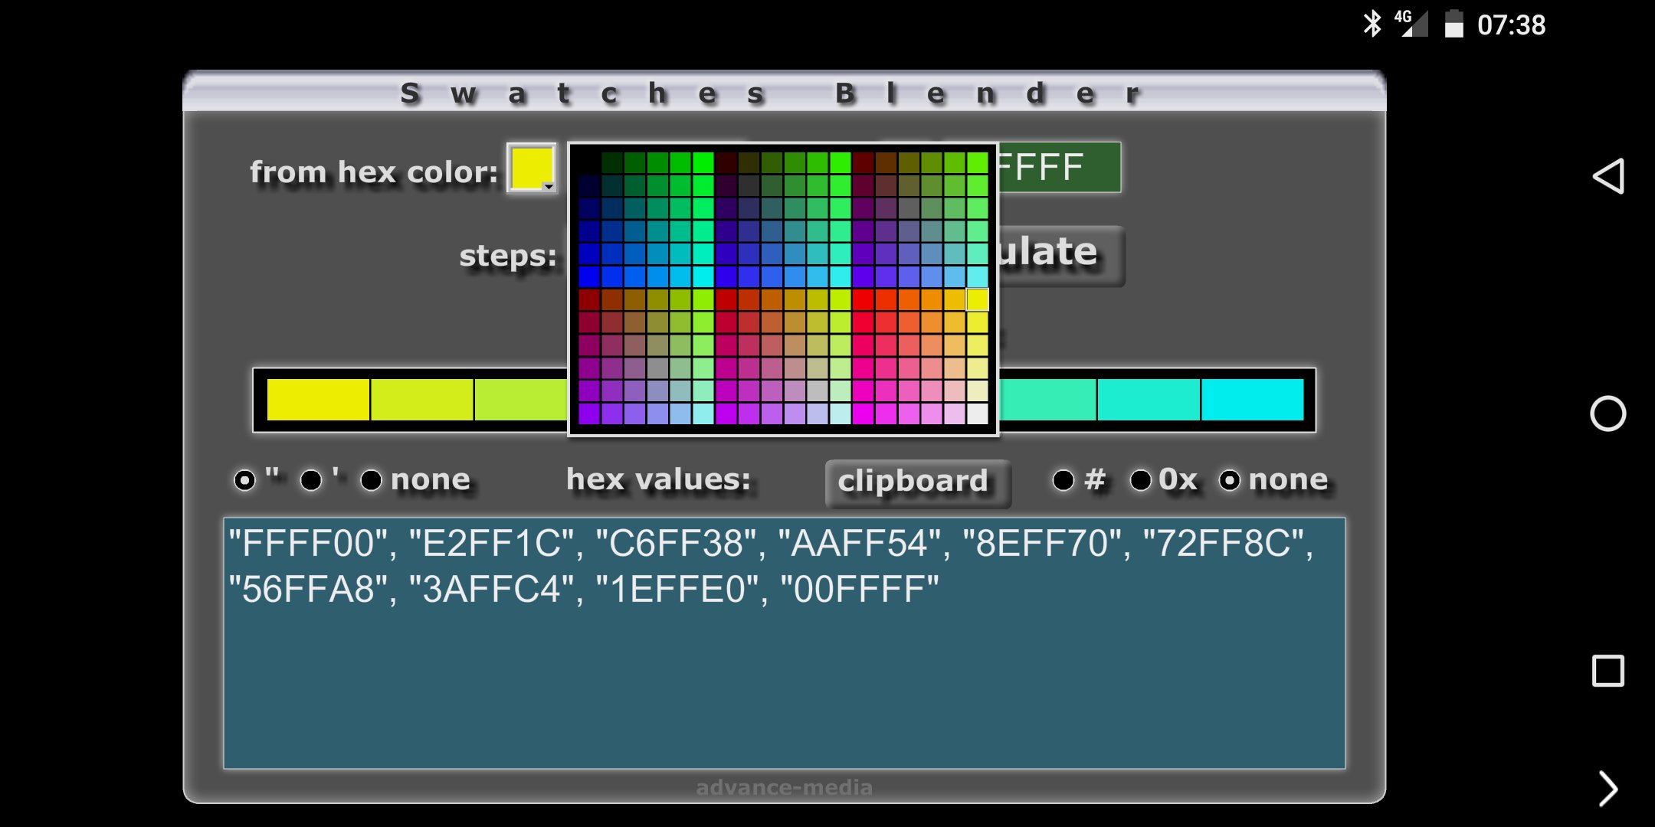
Task: Select the single-quote wrapper radio button
Action: click(311, 480)
